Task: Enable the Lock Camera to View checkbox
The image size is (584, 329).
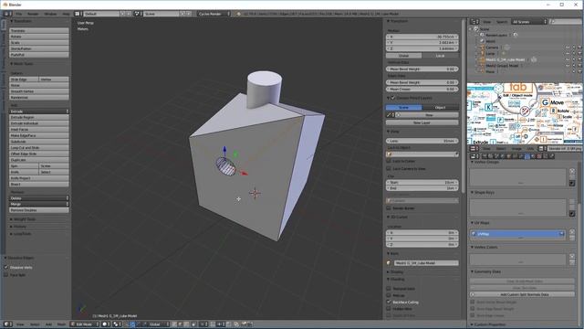Action: click(x=389, y=168)
